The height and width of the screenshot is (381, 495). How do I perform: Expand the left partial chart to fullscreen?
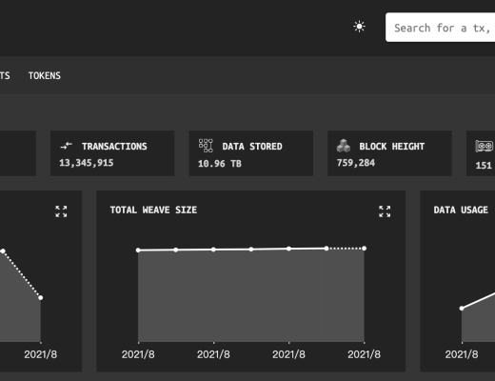pos(61,211)
